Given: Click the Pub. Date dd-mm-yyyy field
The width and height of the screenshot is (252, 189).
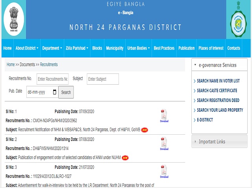Looking at the screenshot, I should [42, 92].
